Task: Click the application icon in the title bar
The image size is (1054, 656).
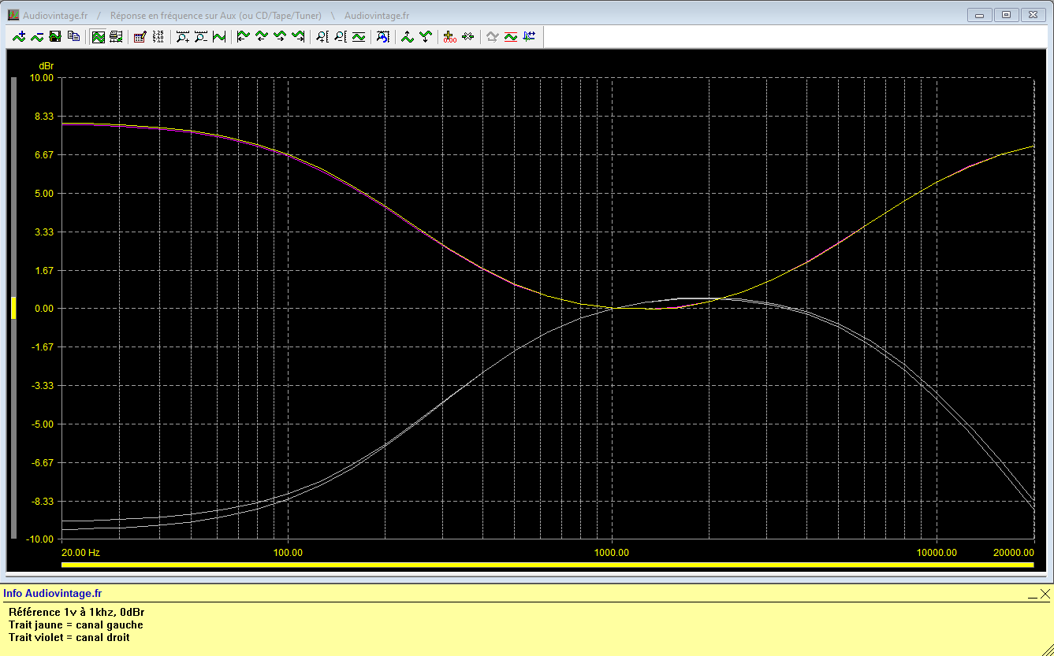Action: (x=13, y=15)
